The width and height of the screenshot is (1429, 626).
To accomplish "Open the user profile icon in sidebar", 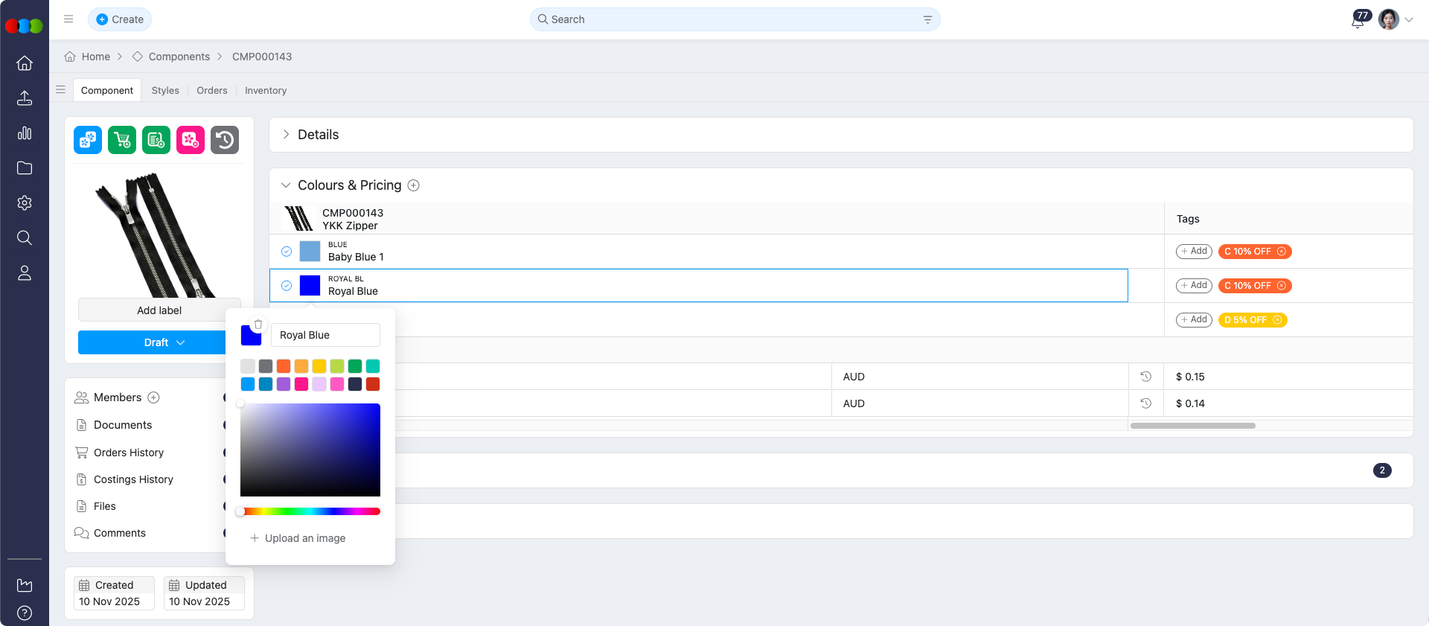I will [x=25, y=273].
